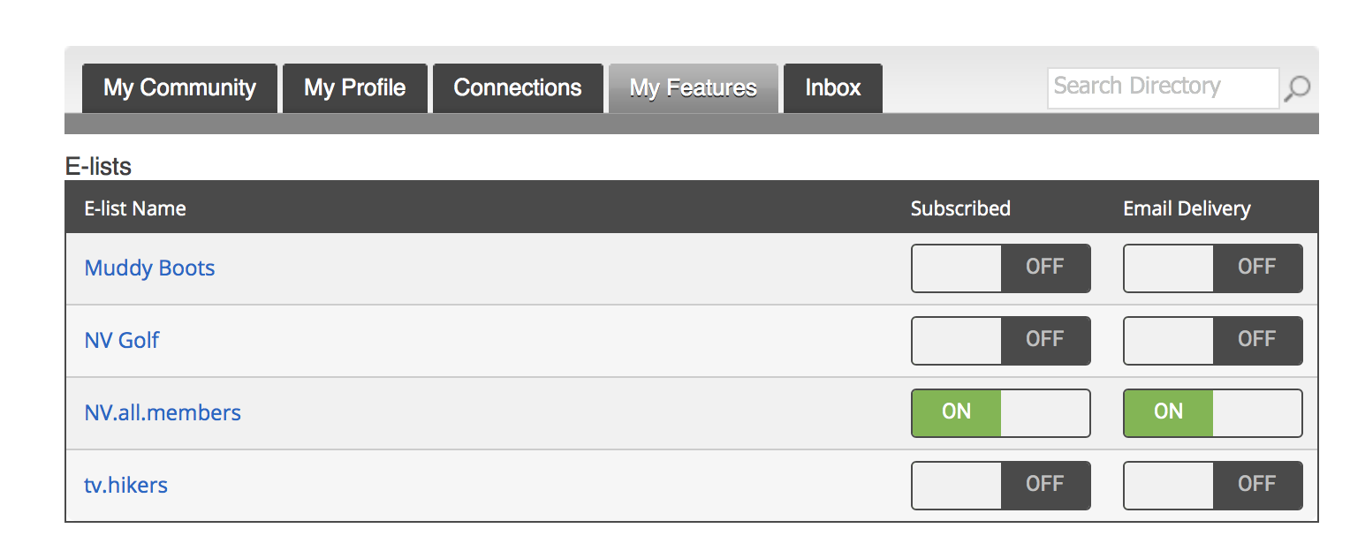Toggle Muddy Boots Email Delivery switch
Image resolution: width=1350 pixels, height=551 pixels.
click(1213, 268)
